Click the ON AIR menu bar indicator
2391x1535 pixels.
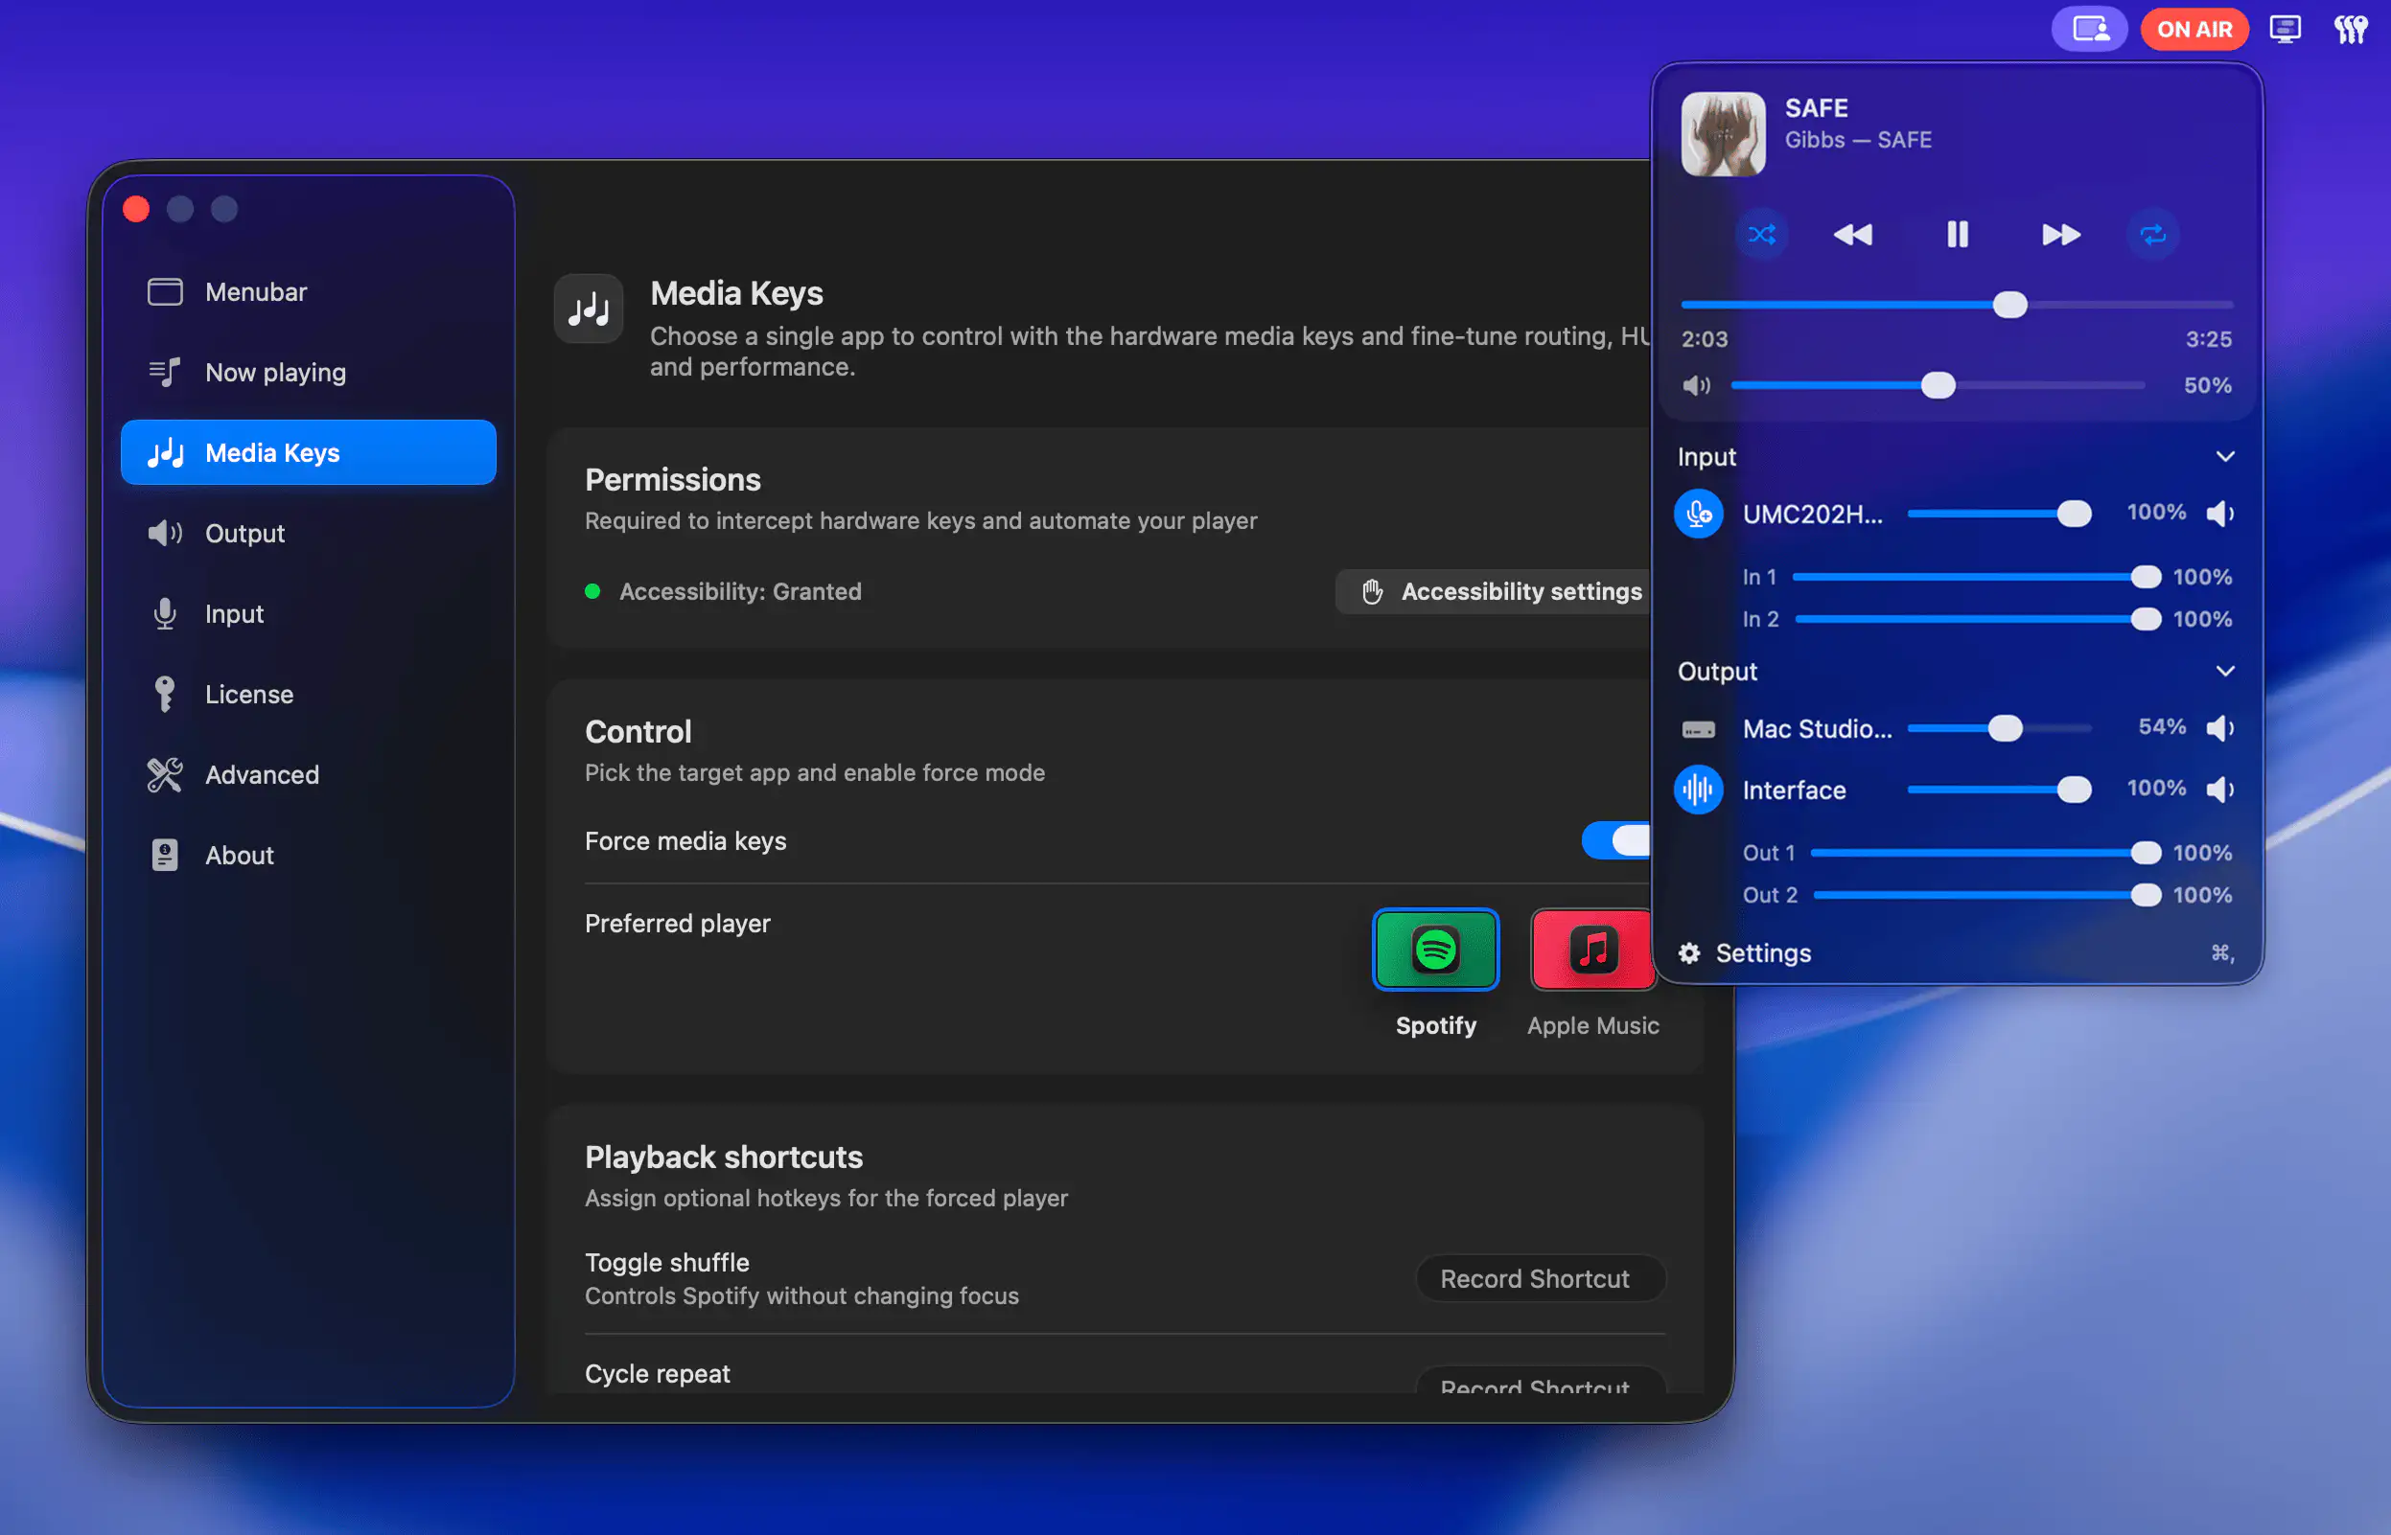2194,29
